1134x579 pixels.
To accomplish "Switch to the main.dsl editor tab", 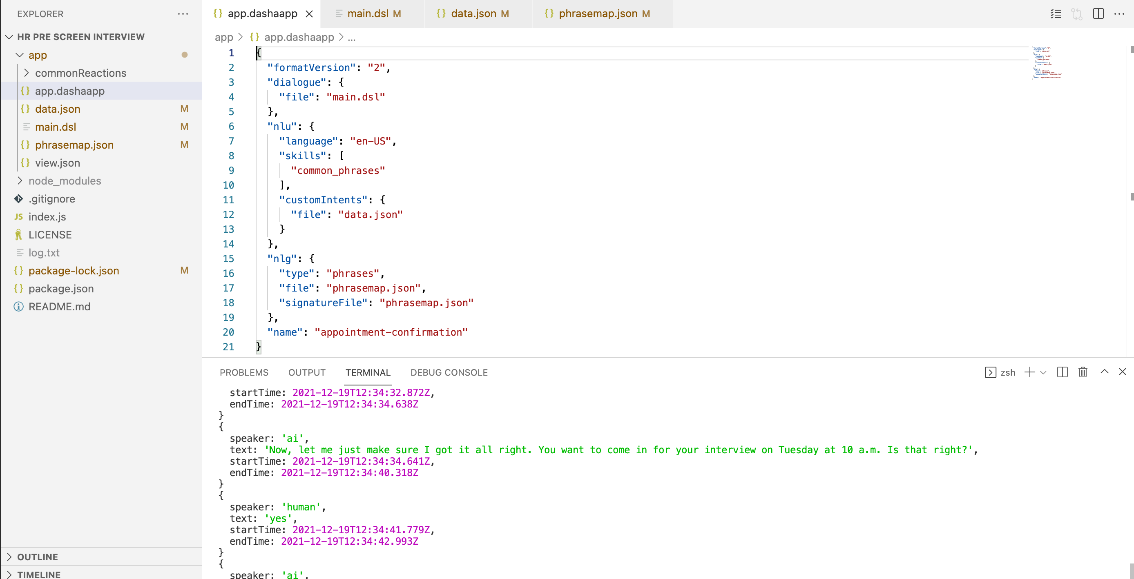I will coord(368,13).
